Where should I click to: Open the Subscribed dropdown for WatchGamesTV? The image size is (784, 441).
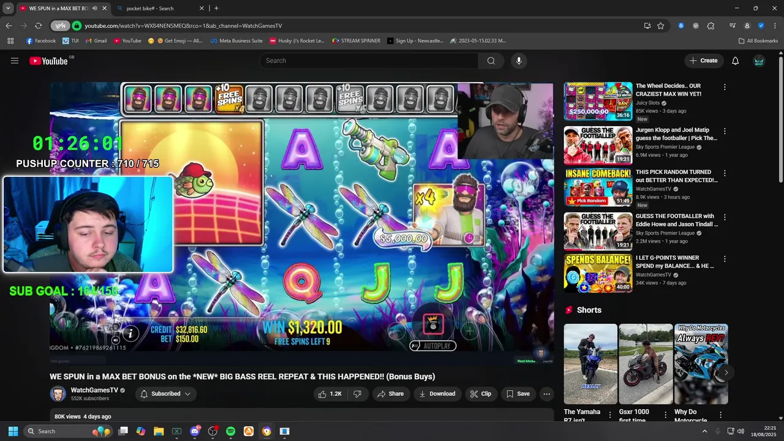click(x=165, y=394)
